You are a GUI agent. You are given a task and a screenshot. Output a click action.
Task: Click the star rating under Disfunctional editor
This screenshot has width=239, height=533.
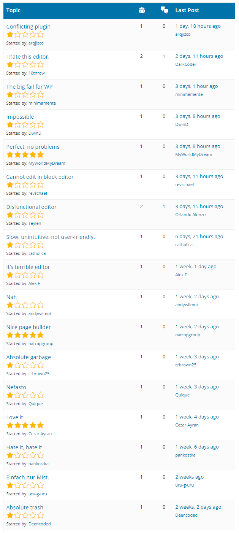point(25,215)
